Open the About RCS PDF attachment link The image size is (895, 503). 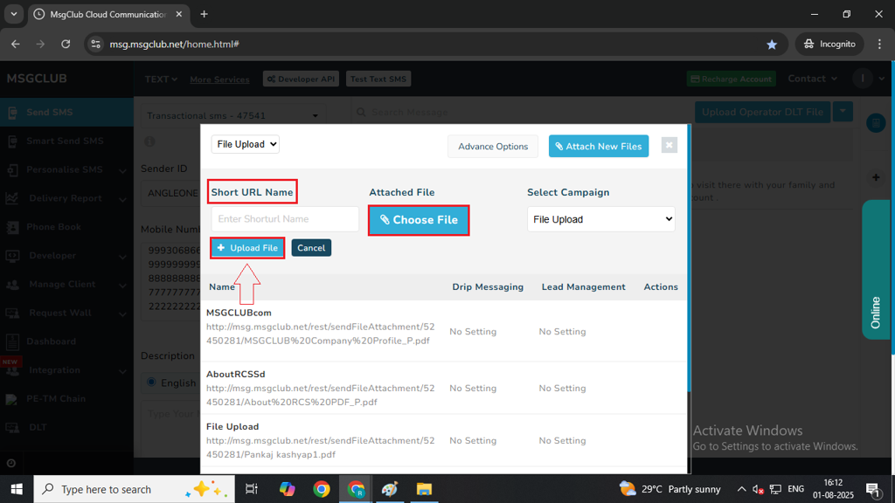click(x=320, y=396)
